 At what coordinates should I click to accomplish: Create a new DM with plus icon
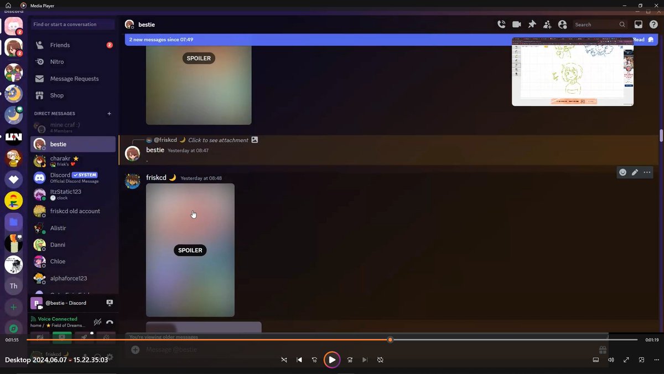[109, 114]
